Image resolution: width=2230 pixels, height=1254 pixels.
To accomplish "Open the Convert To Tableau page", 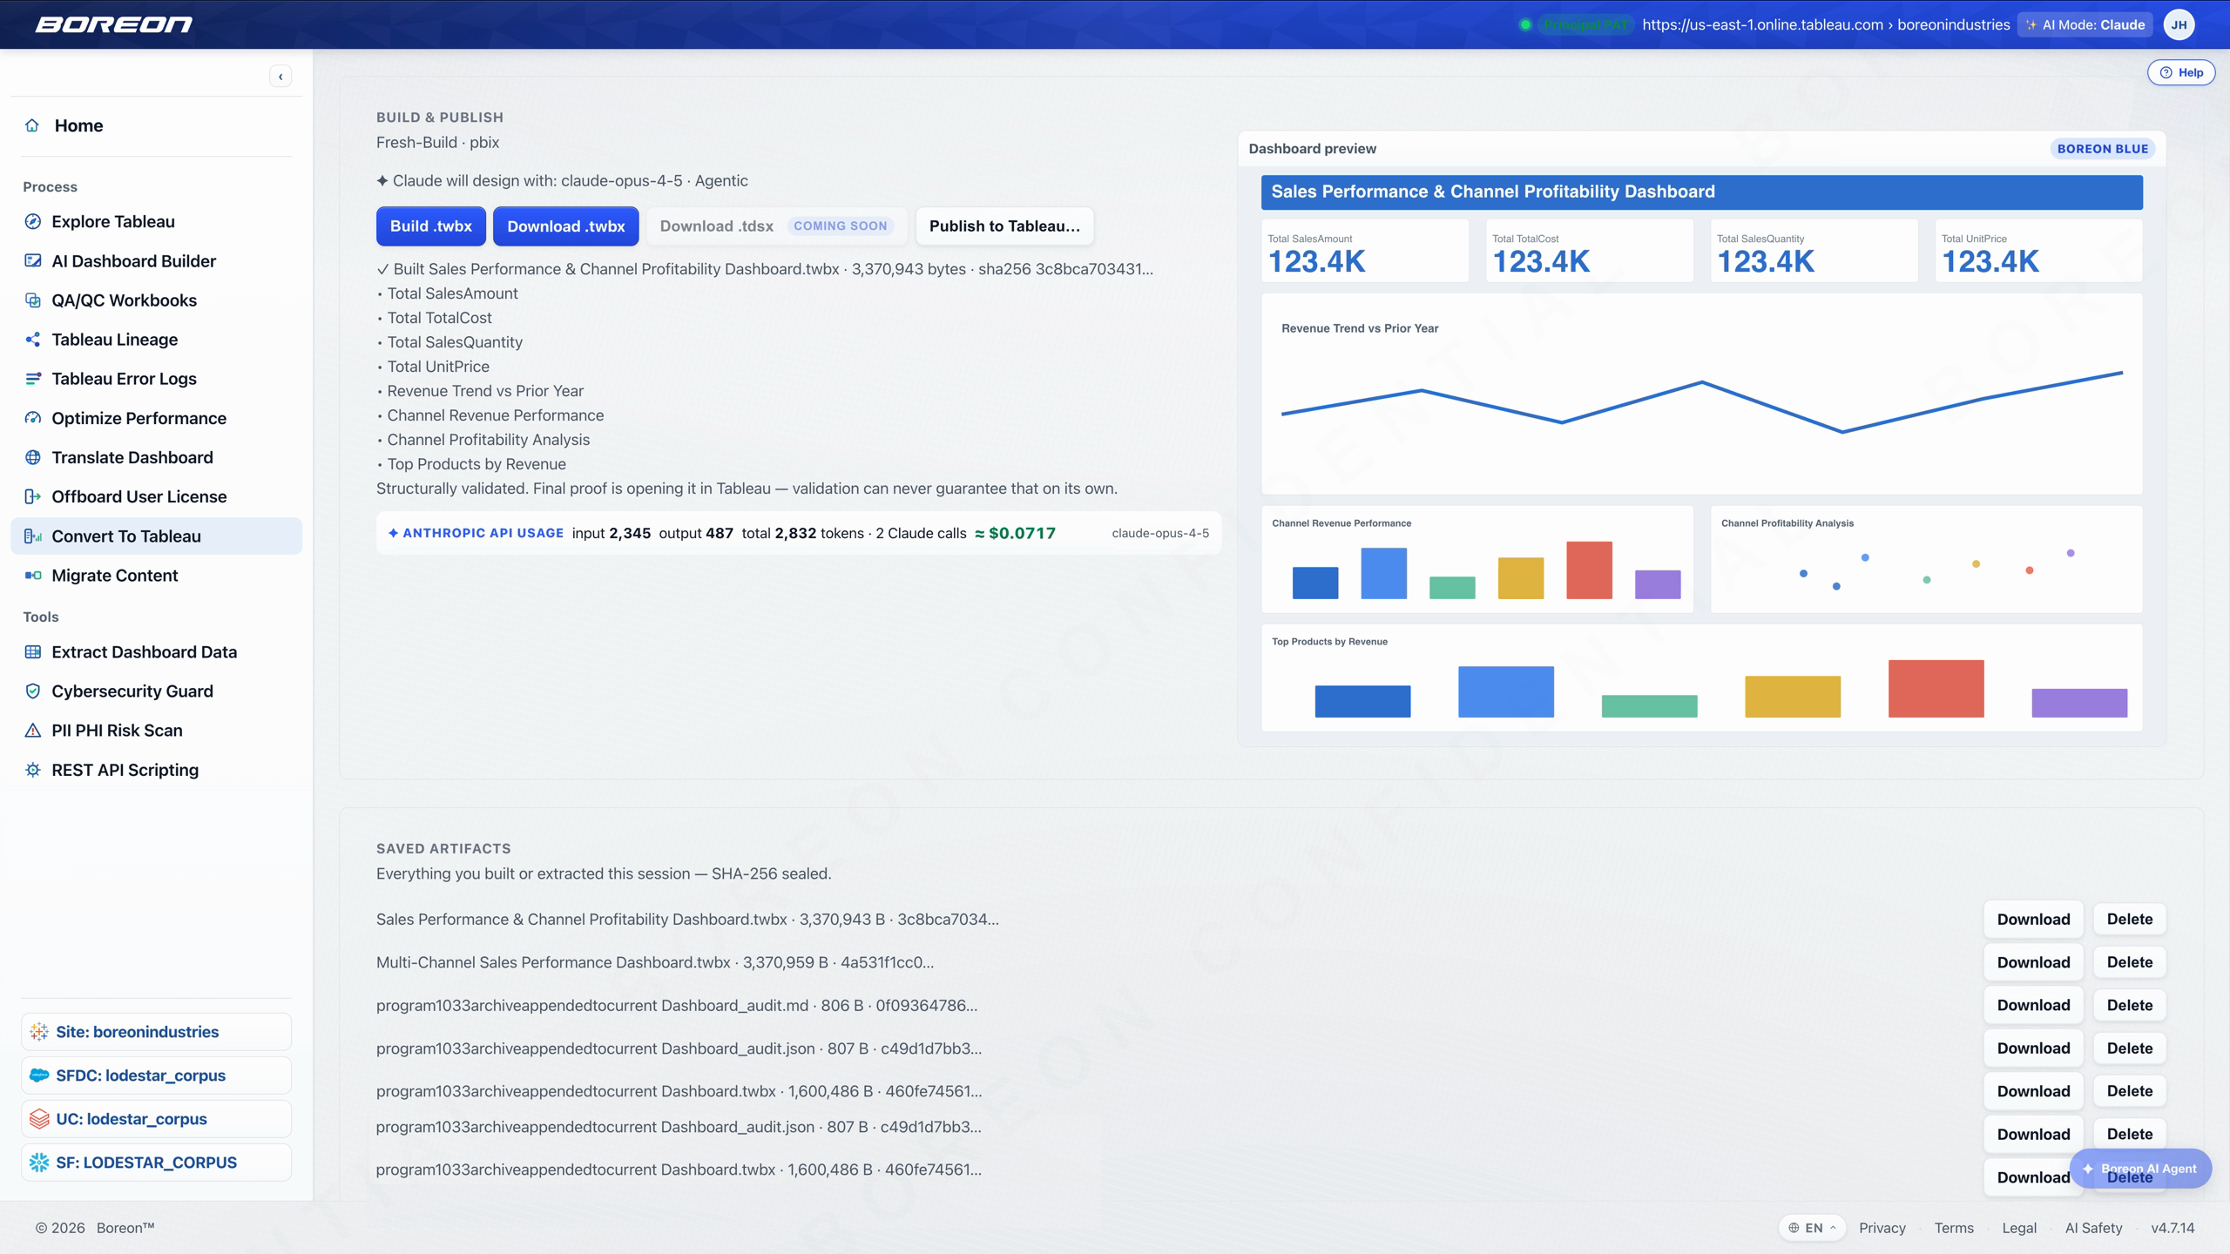I will [157, 536].
